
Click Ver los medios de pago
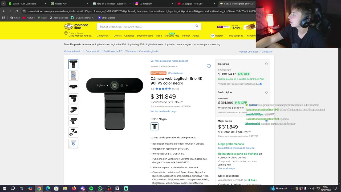[163, 111]
